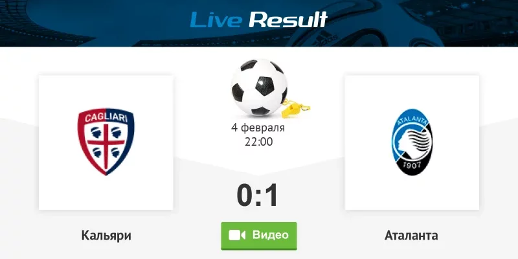Click the 22:00 kickoff time
The height and width of the screenshot is (259, 518).
258,142
